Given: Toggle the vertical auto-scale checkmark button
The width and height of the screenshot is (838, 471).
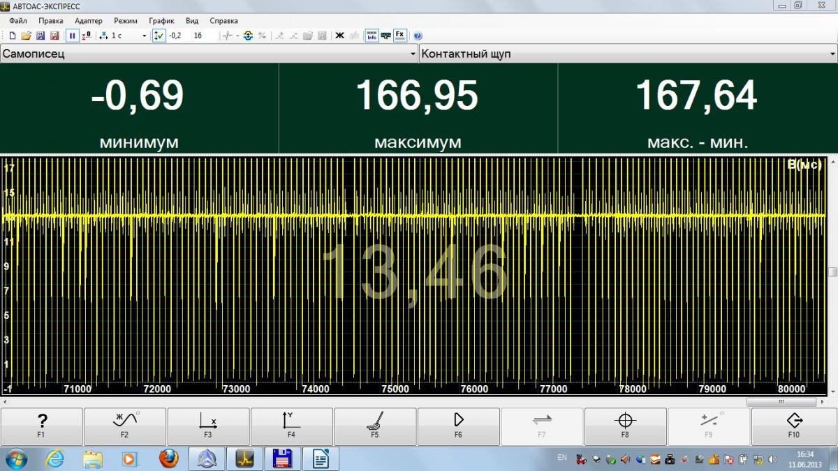Looking at the screenshot, I should coord(159,36).
